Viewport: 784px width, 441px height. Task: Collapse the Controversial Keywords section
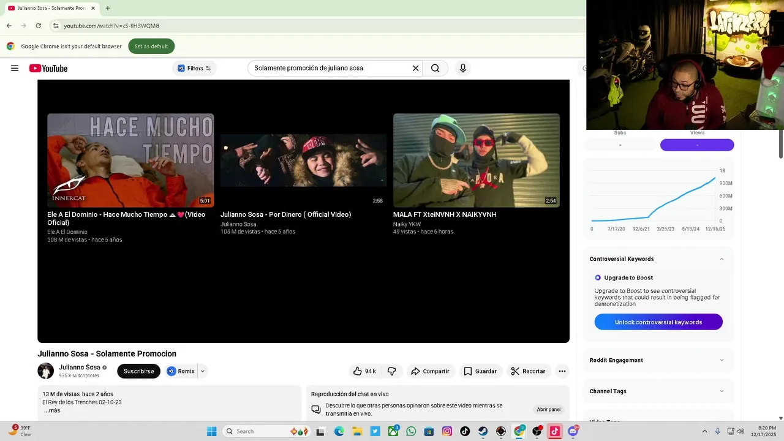pos(722,259)
